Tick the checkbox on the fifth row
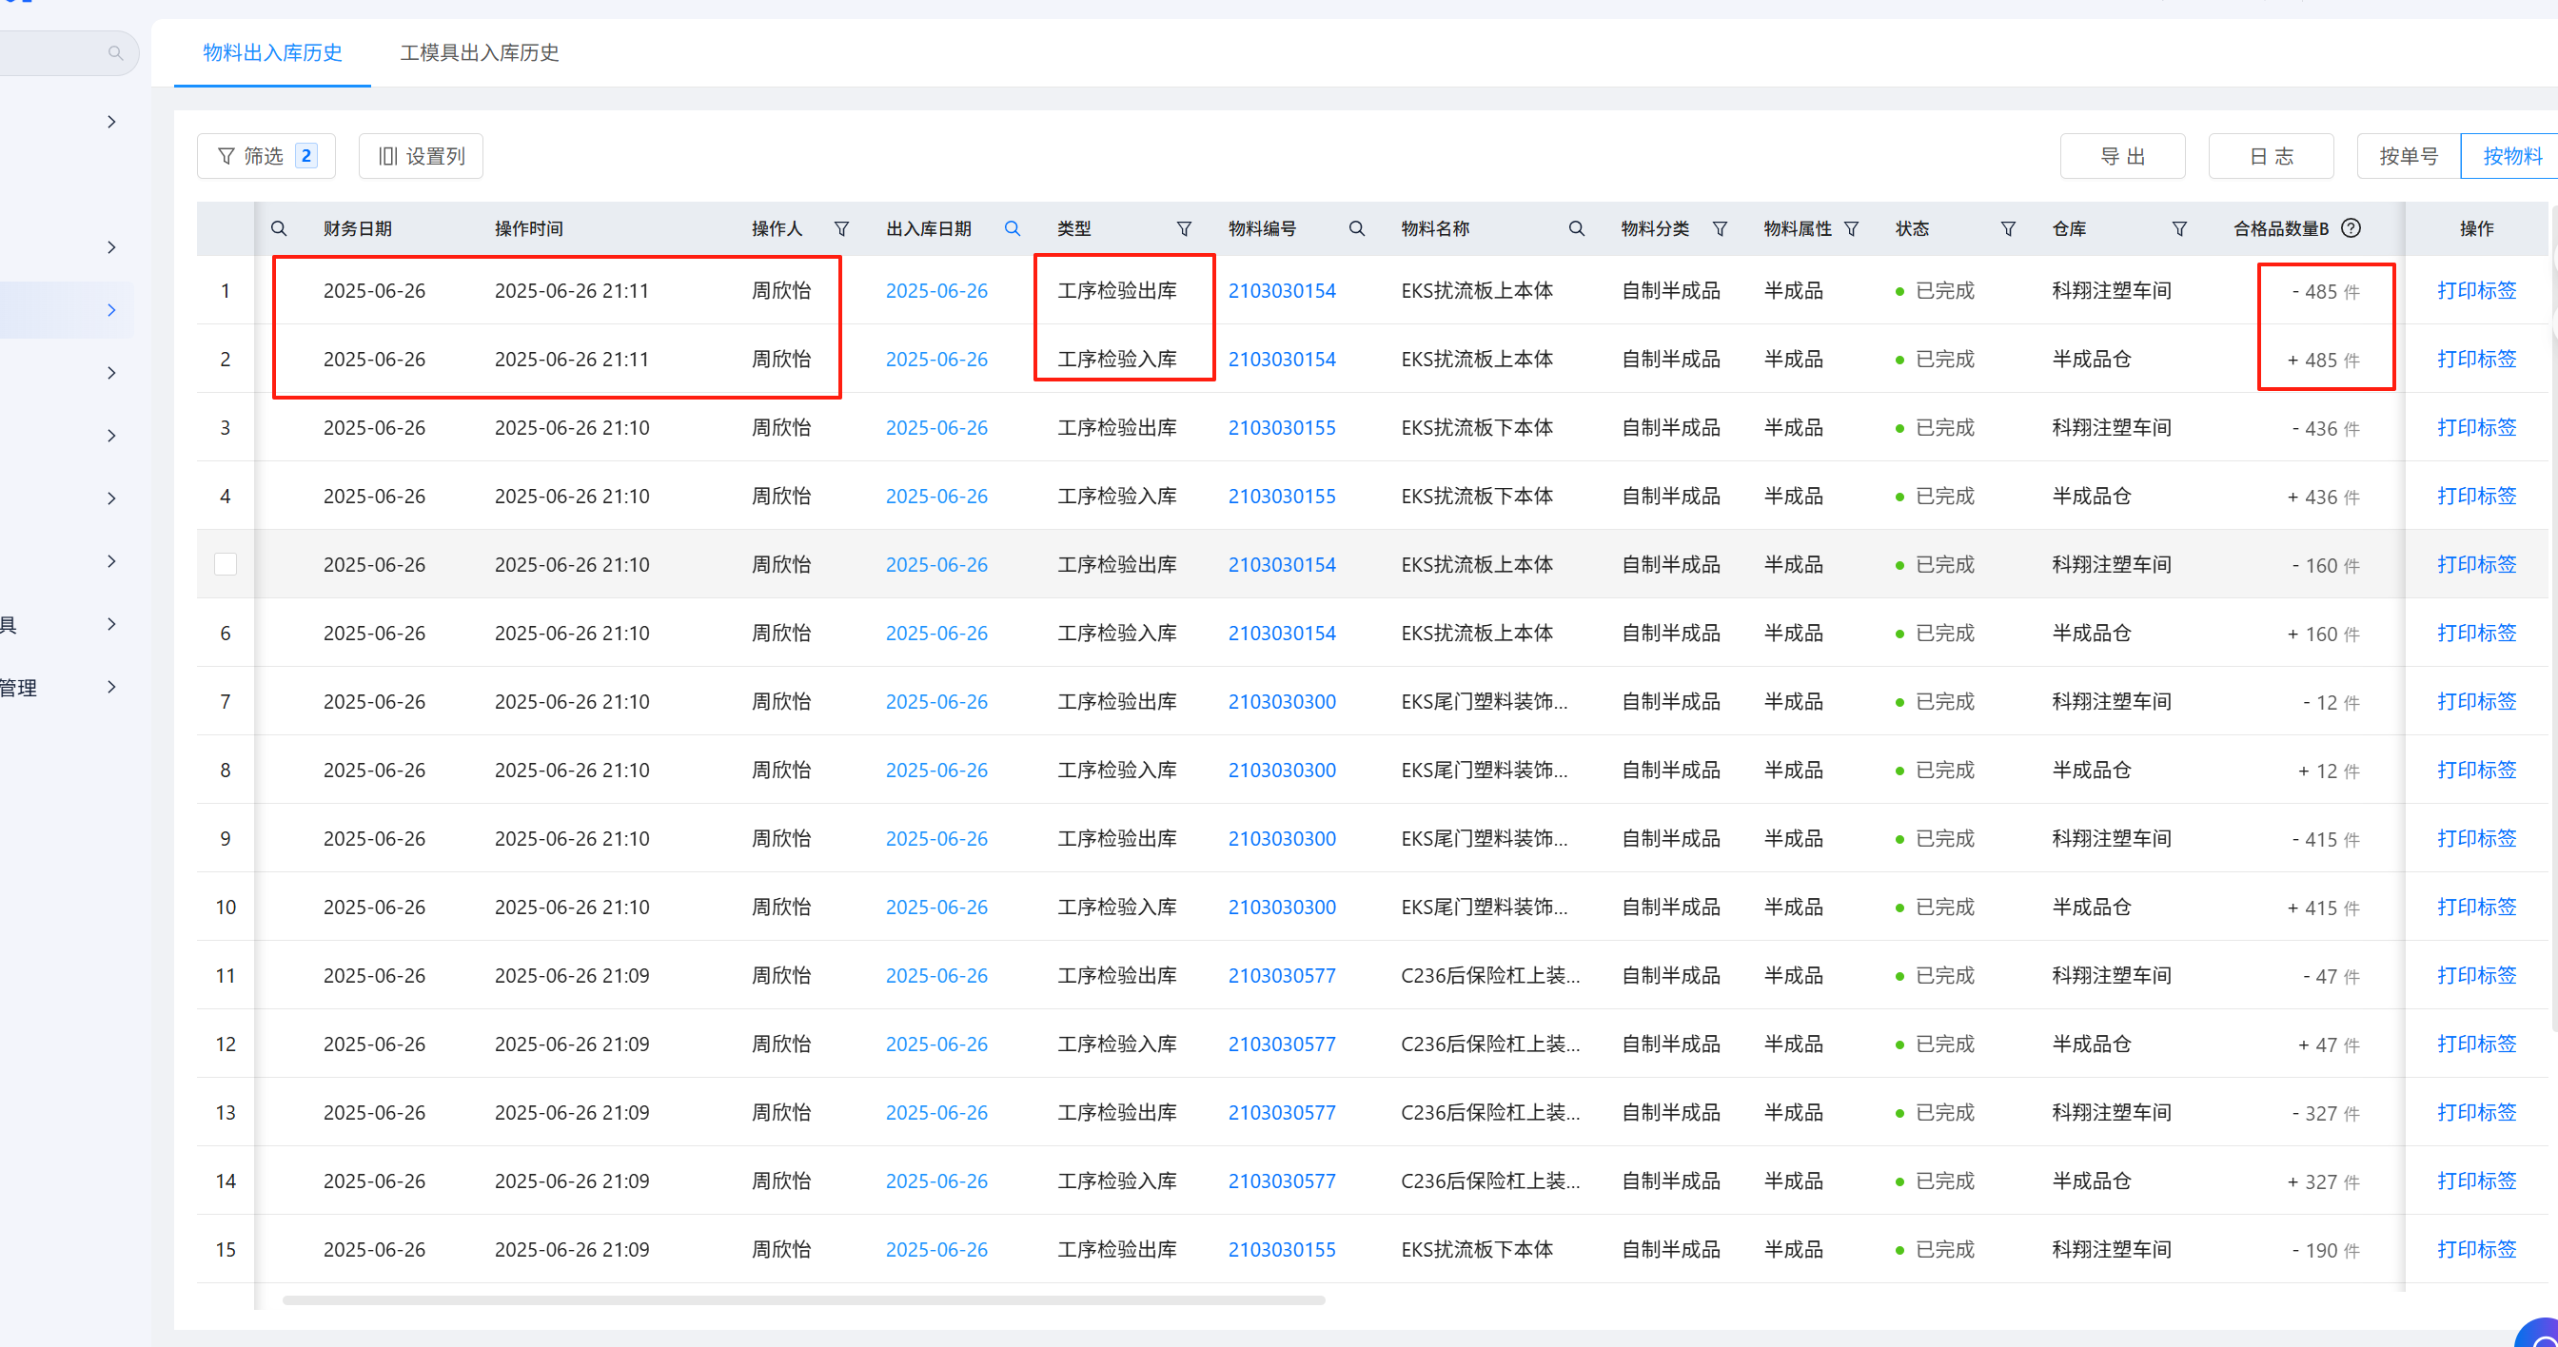The height and width of the screenshot is (1347, 2558). 226,564
